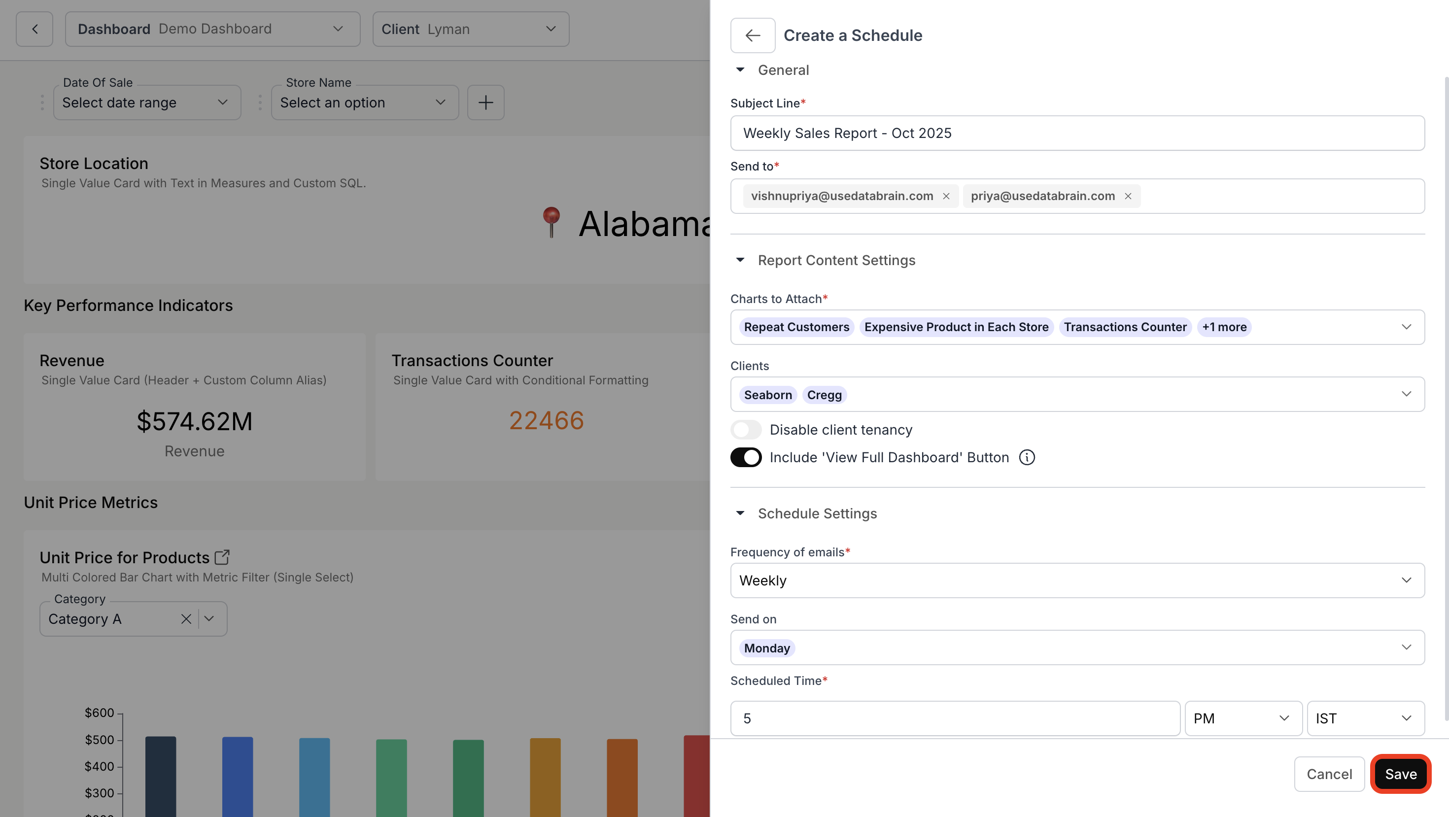Click the Save button
The width and height of the screenshot is (1449, 817).
[x=1400, y=774]
